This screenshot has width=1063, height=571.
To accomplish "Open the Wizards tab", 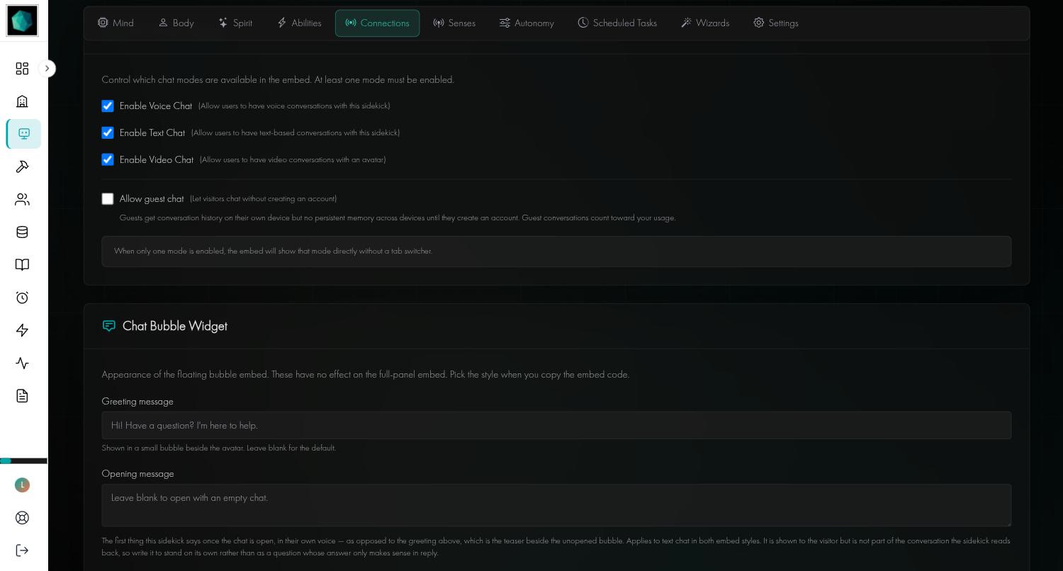I will click(705, 23).
